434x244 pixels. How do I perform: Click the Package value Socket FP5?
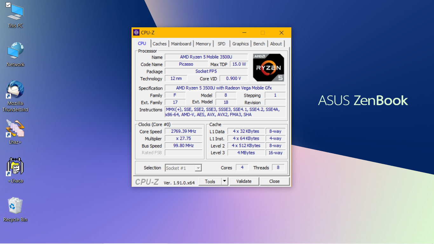(206, 71)
